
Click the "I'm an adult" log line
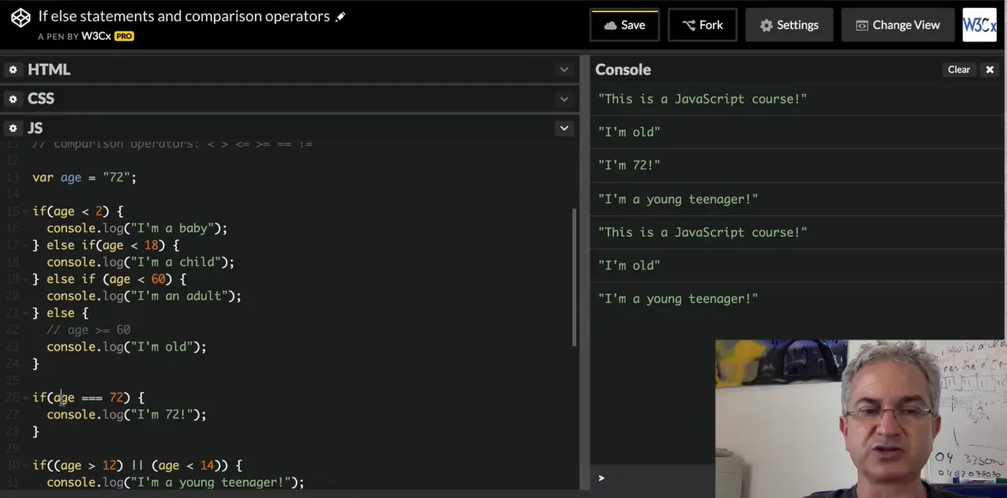144,296
